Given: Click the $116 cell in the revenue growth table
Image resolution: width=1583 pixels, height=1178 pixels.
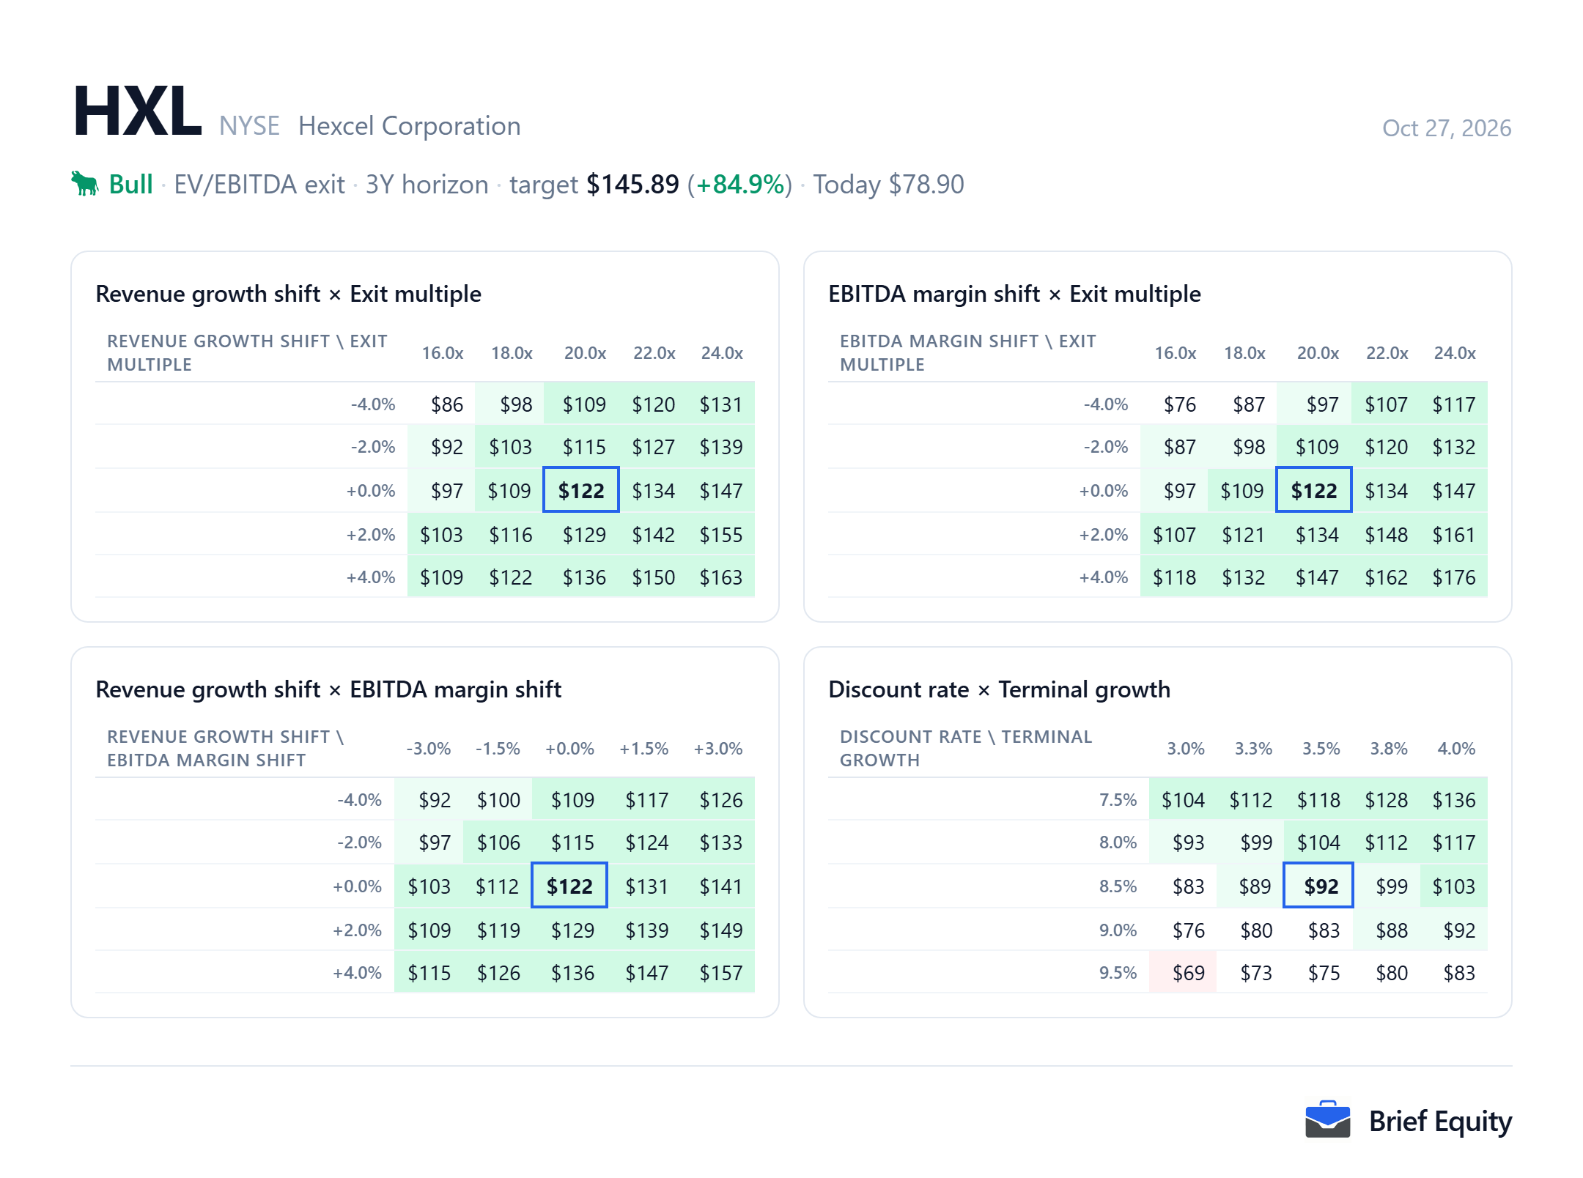Looking at the screenshot, I should pyautogui.click(x=510, y=535).
